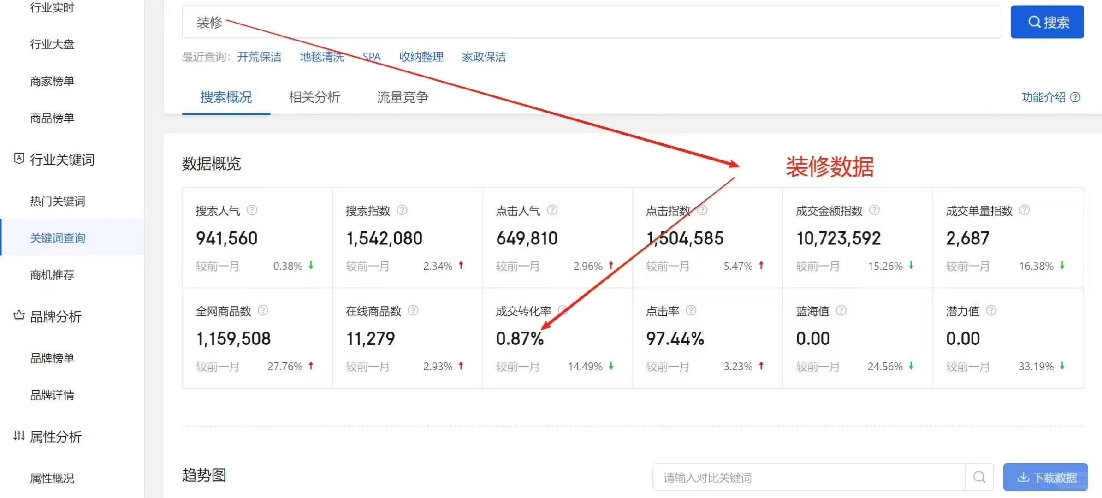1102x498 pixels.
Task: Select recent query 收纳整理
Action: (421, 57)
